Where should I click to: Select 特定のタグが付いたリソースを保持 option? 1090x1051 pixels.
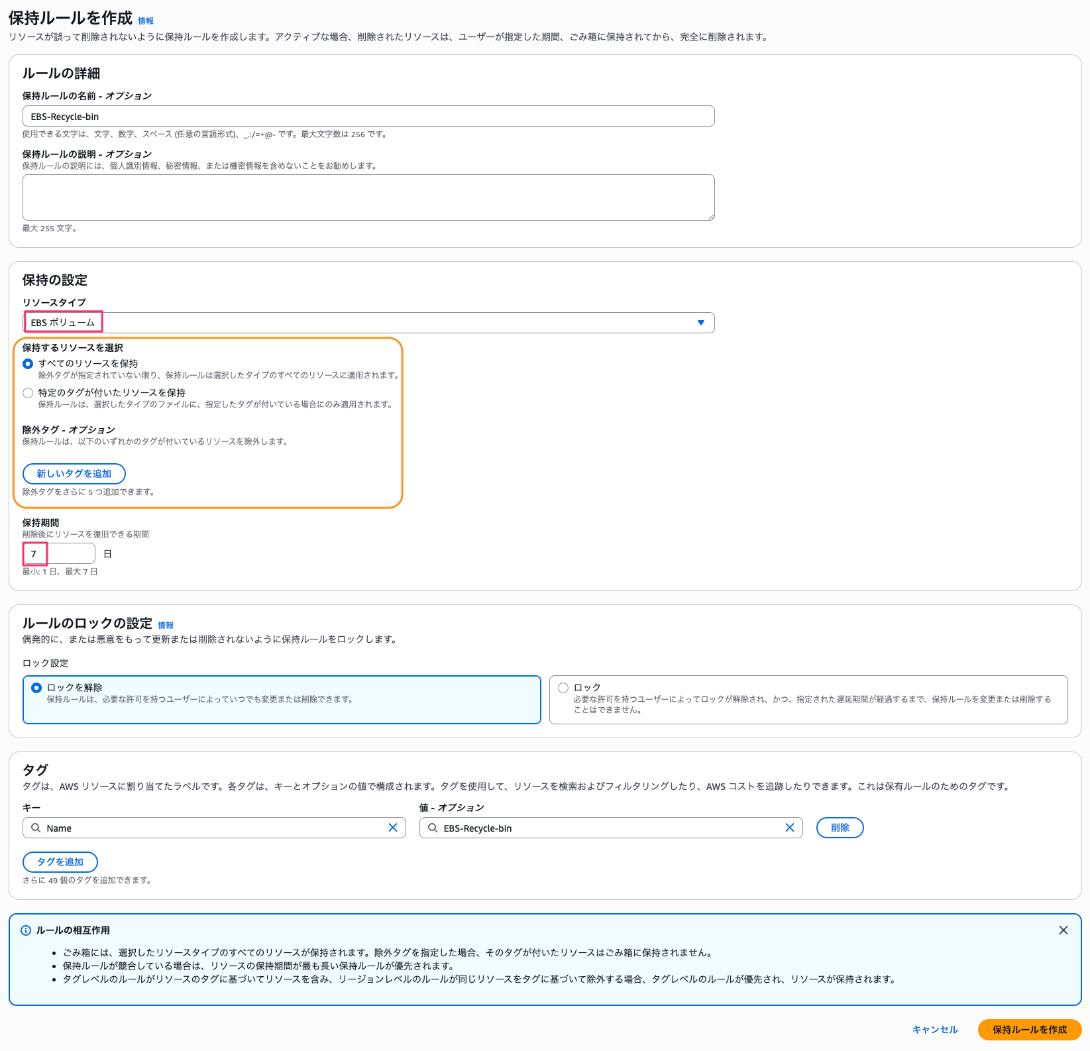pyautogui.click(x=28, y=393)
